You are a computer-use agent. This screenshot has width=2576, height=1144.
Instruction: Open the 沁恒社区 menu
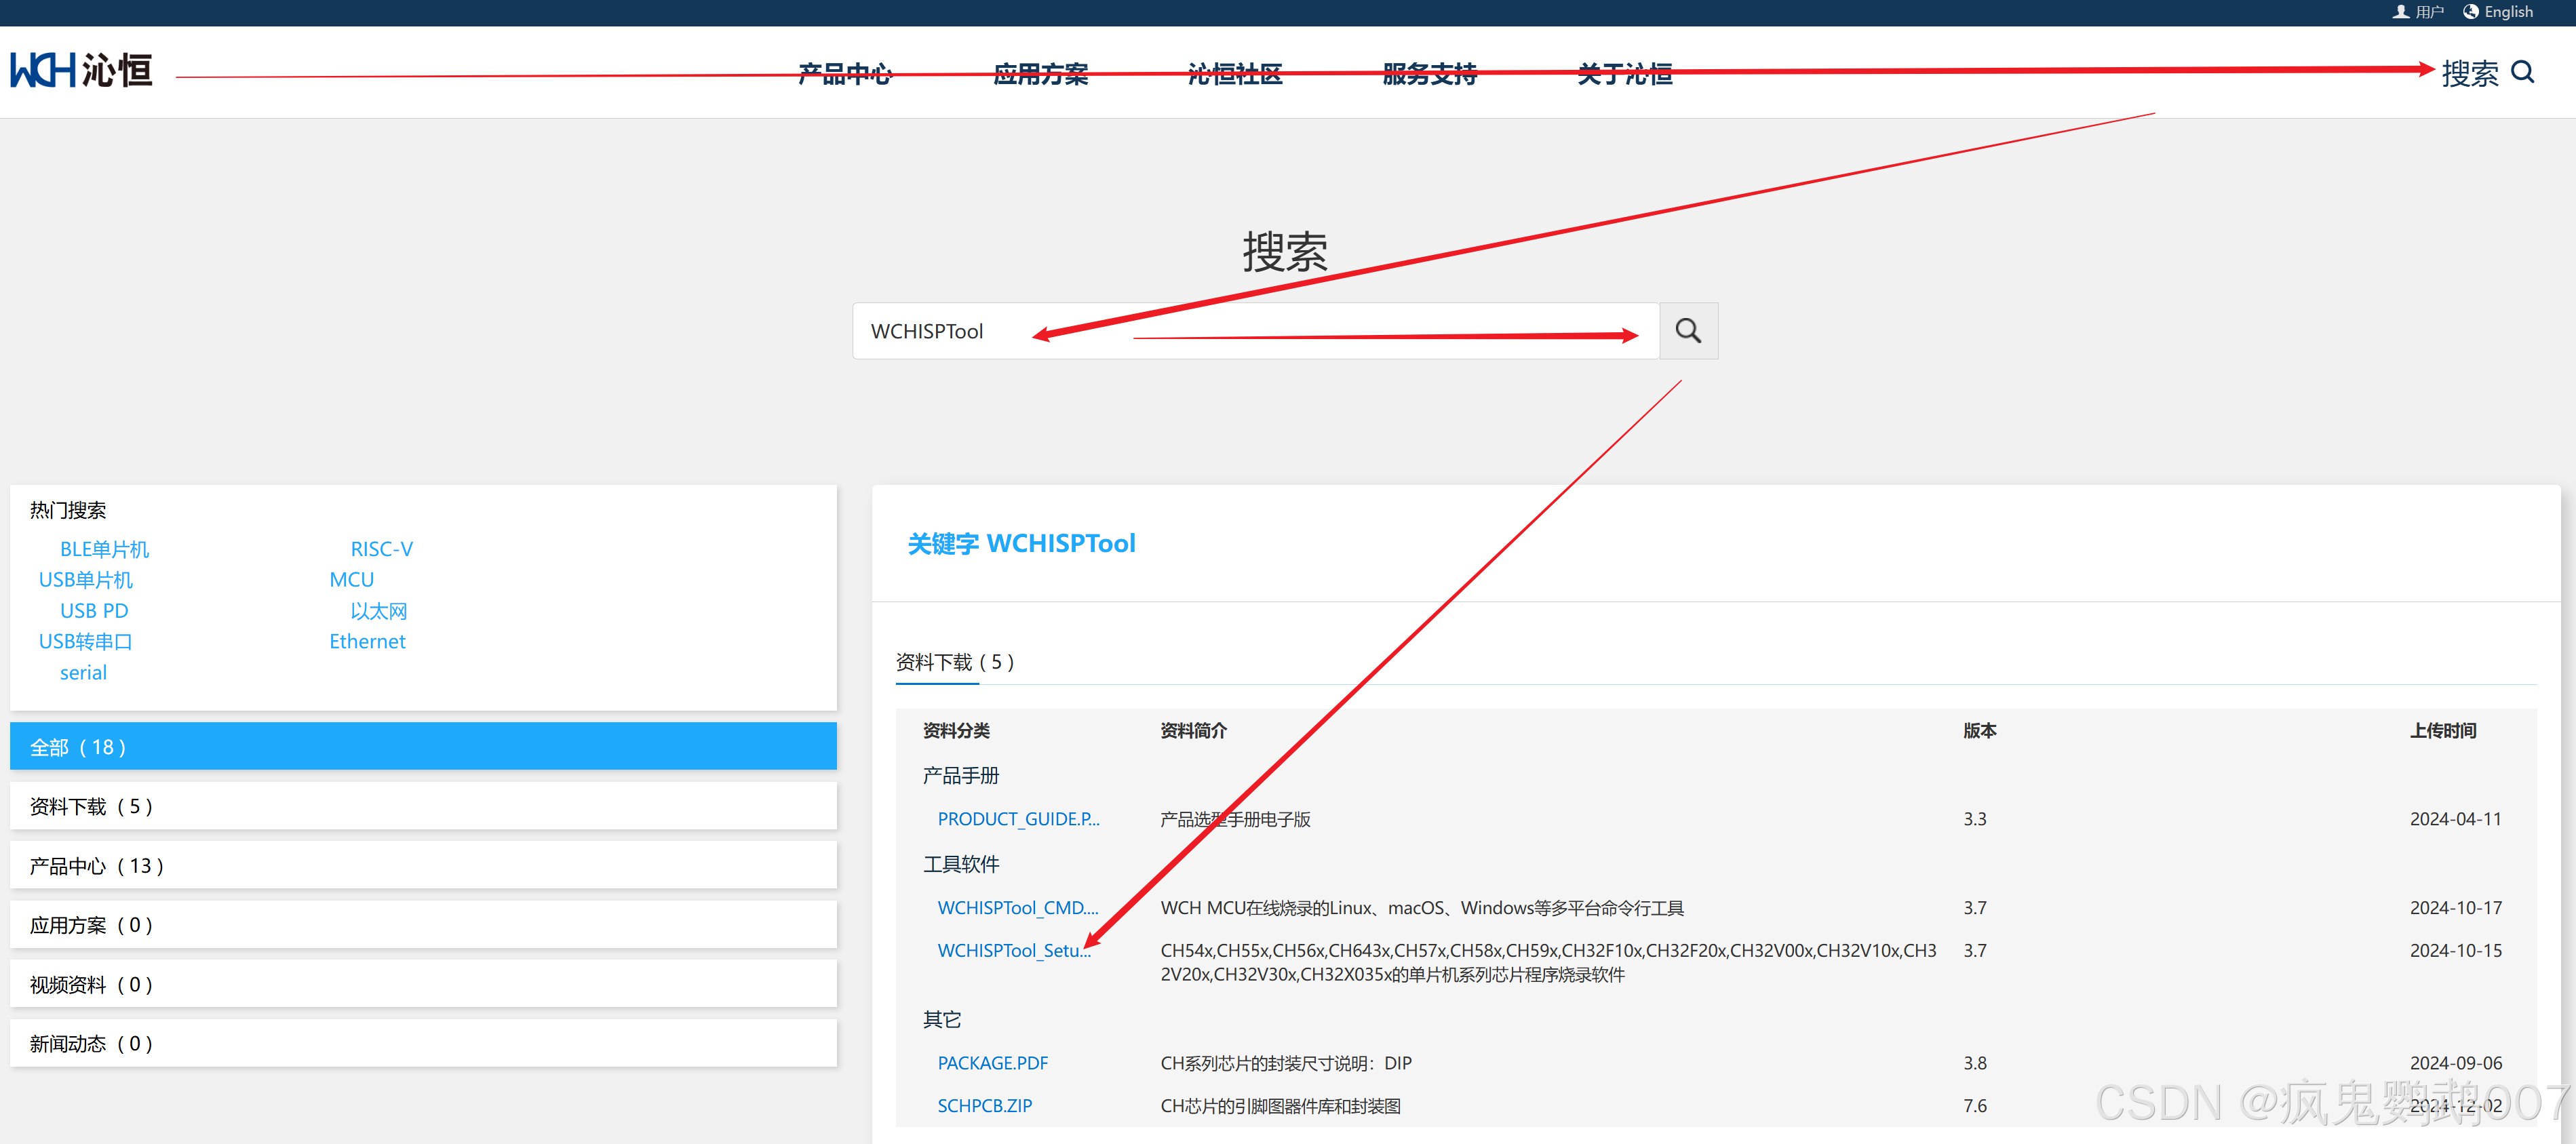[1235, 73]
